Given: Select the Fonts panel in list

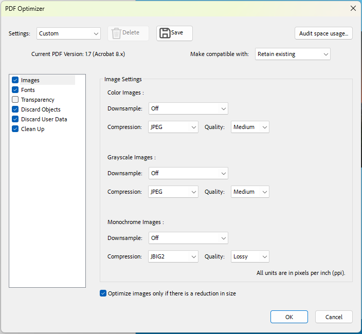Looking at the screenshot, I should 28,90.
